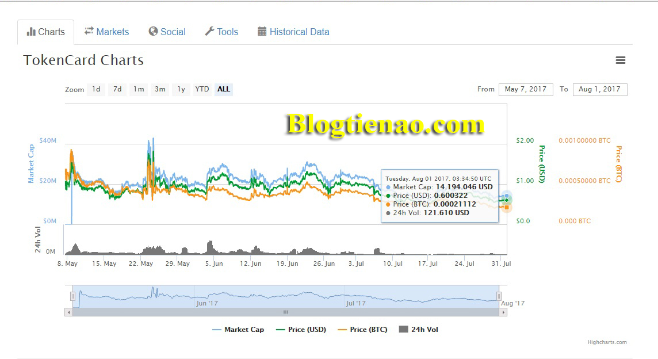Click the 10. Jul date axis label

(x=393, y=263)
